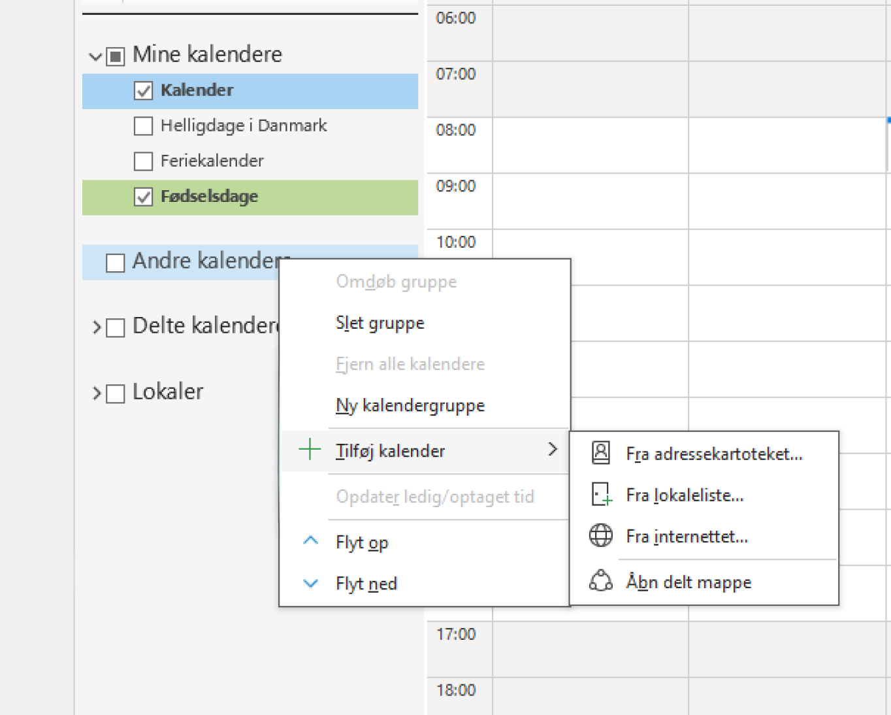Image resolution: width=891 pixels, height=715 pixels.
Task: Click the shared folder icon for Åbn delt mappe
Action: pyautogui.click(x=600, y=581)
